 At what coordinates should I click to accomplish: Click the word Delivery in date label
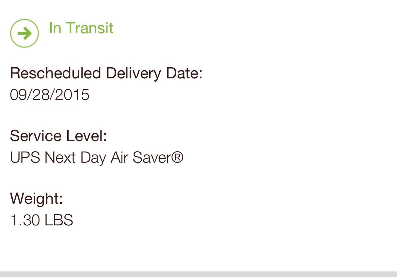[x=134, y=73]
